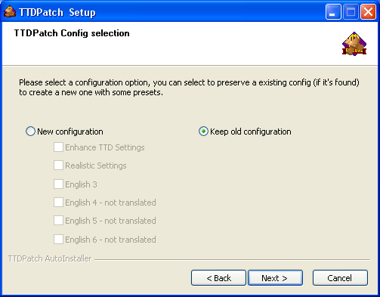Close the TTDPatch Setup window
380x297 pixels.
click(x=368, y=12)
